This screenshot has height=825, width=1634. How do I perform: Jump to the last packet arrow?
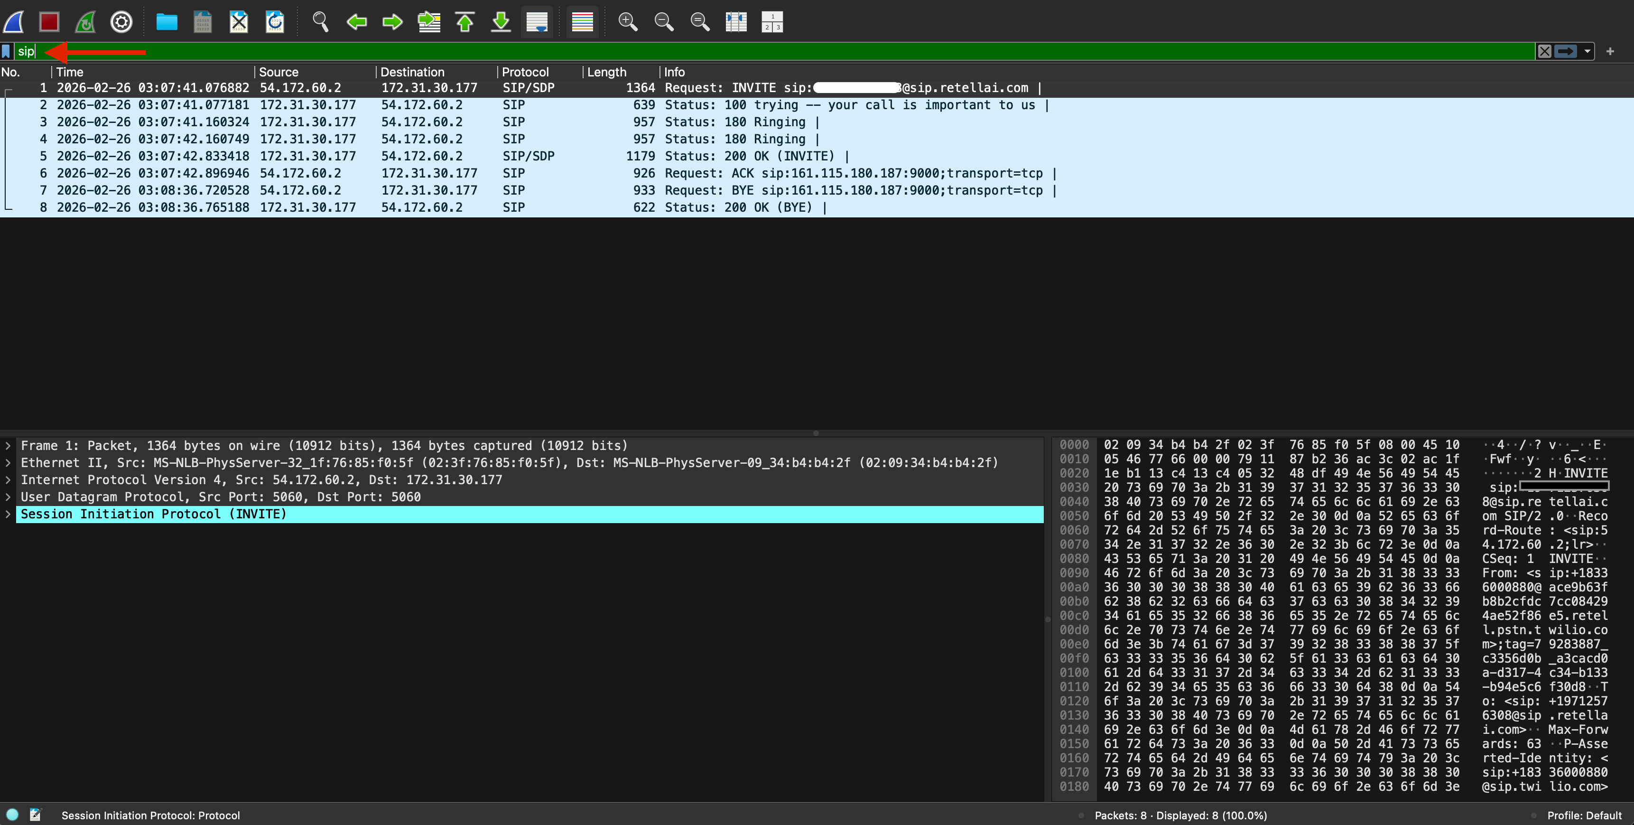pyautogui.click(x=501, y=22)
